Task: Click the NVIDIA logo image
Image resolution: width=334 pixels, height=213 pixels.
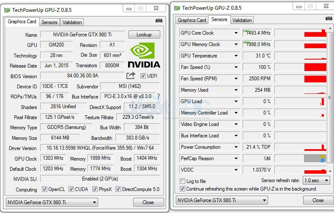Action: coord(144,55)
